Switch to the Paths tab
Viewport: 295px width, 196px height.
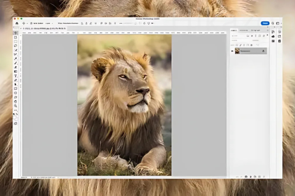[x=256, y=30]
